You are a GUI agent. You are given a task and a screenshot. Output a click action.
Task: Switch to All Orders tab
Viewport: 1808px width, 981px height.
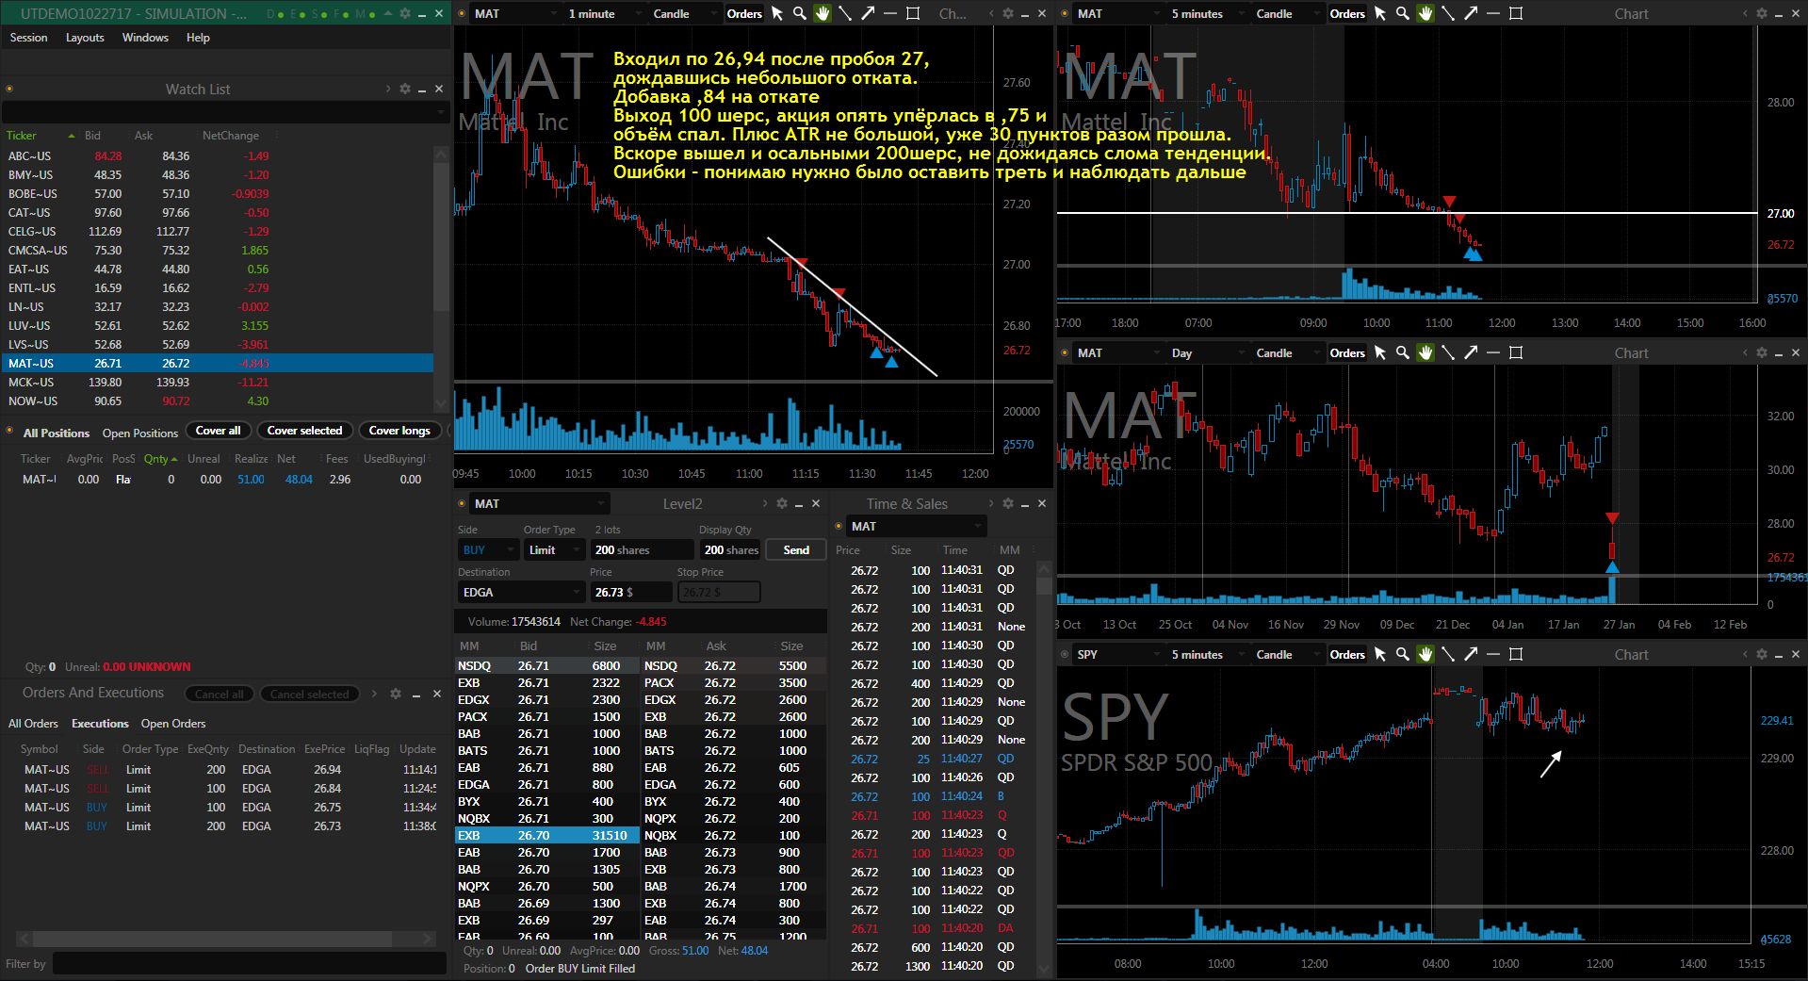tap(33, 723)
